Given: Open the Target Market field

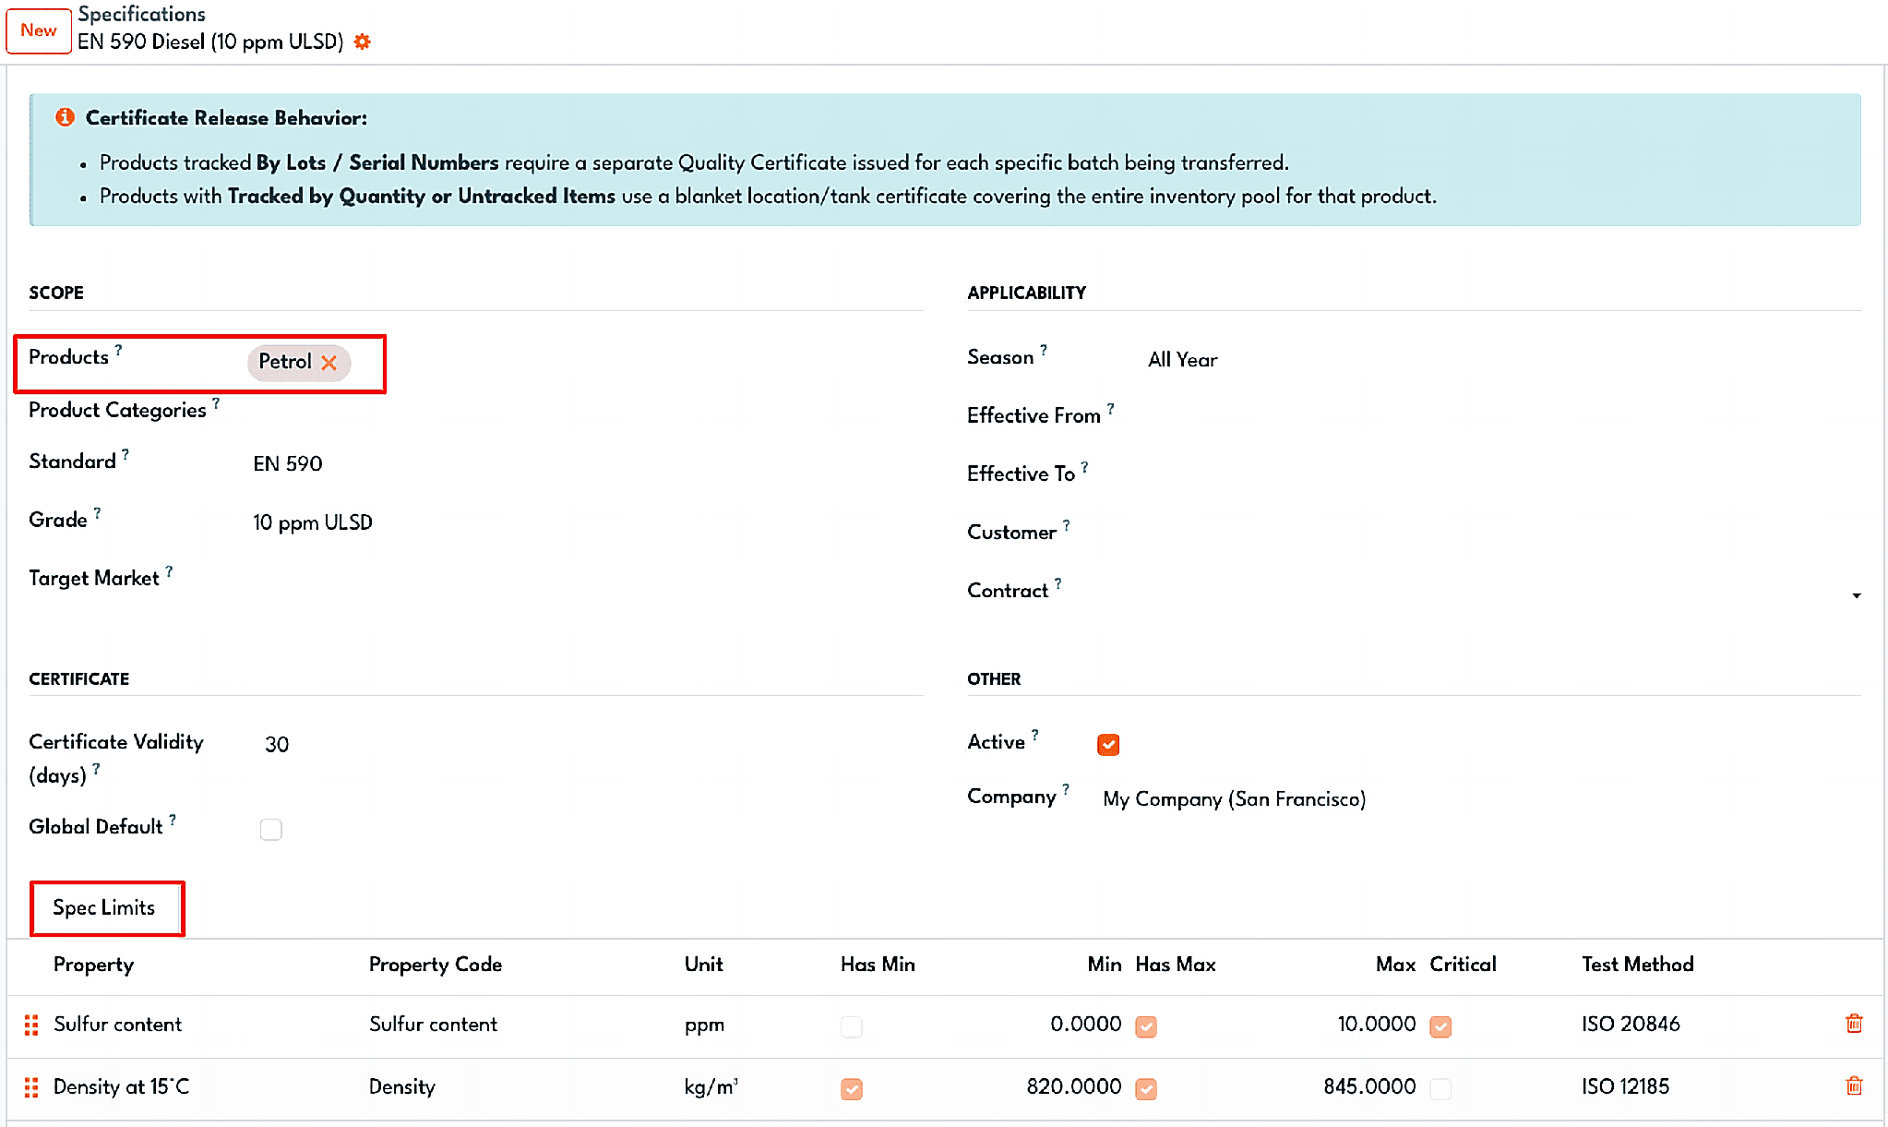Looking at the screenshot, I should pyautogui.click(x=587, y=579).
